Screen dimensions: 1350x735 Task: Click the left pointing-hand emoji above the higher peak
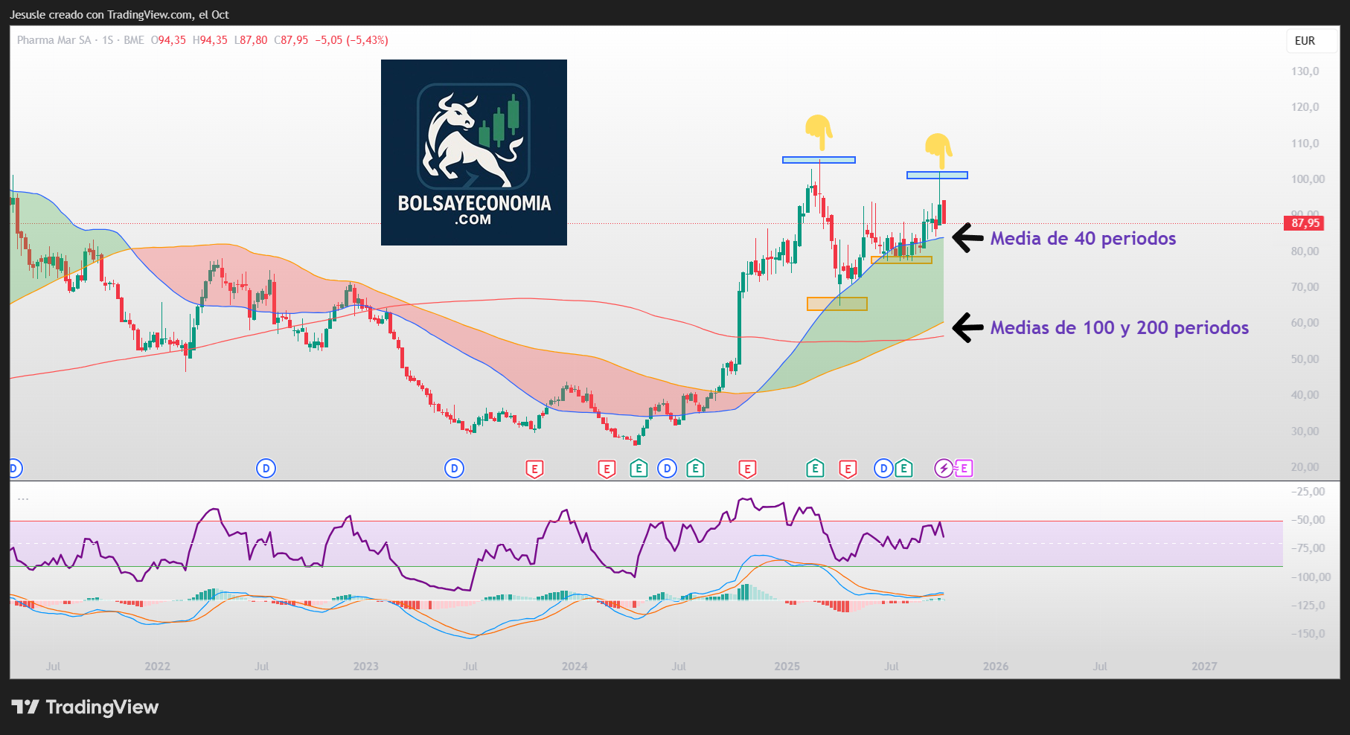coord(819,132)
